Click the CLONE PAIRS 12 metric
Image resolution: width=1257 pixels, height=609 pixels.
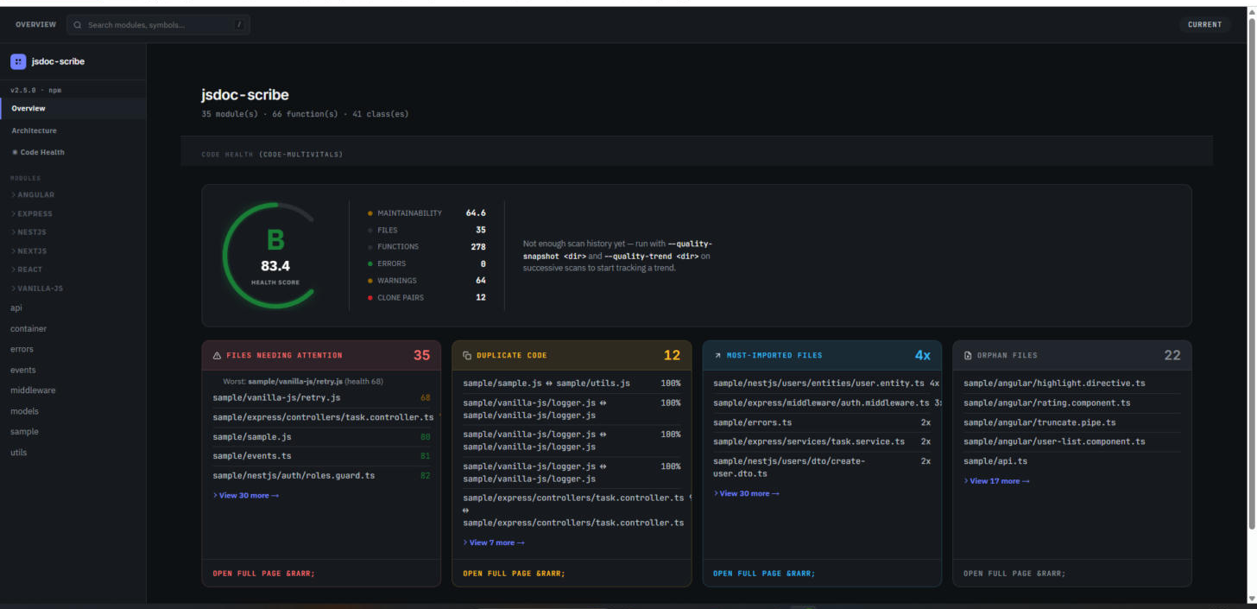coord(426,297)
